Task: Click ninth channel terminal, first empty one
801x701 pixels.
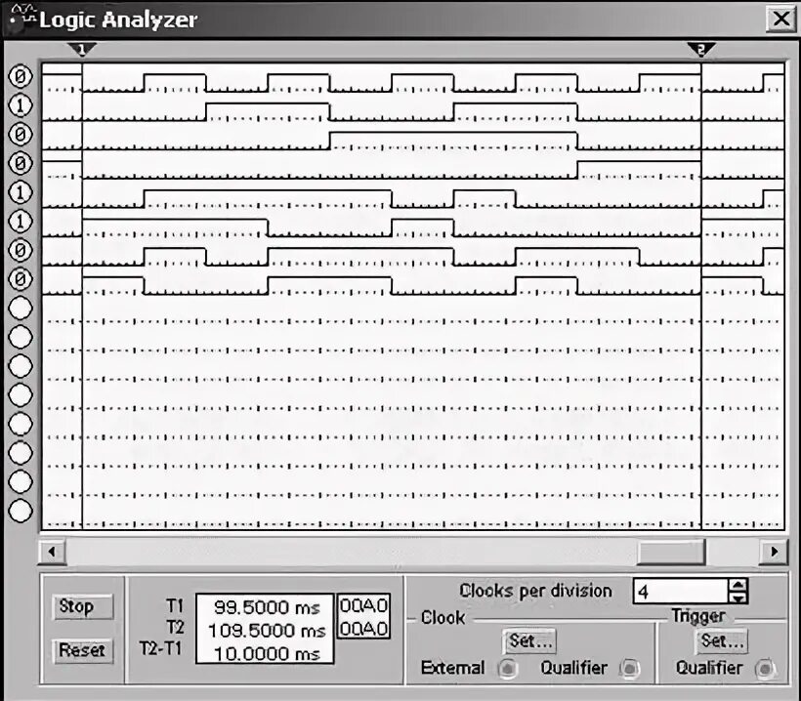Action: point(21,309)
